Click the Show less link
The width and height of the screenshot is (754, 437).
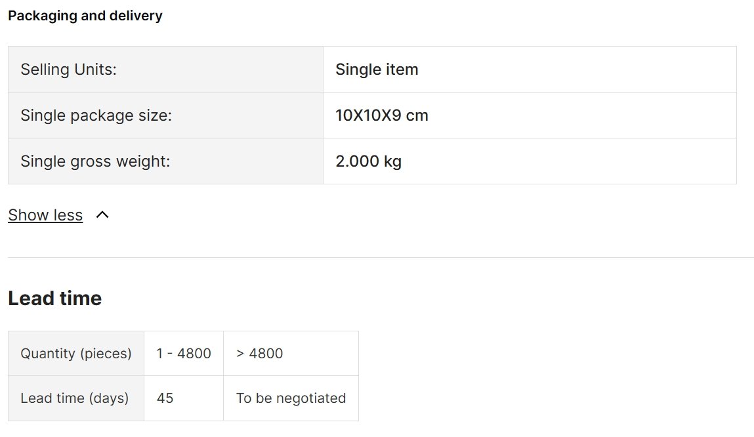tap(45, 215)
